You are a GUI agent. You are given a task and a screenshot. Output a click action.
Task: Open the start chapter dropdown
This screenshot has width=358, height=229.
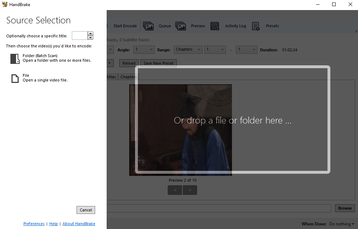pos(215,50)
